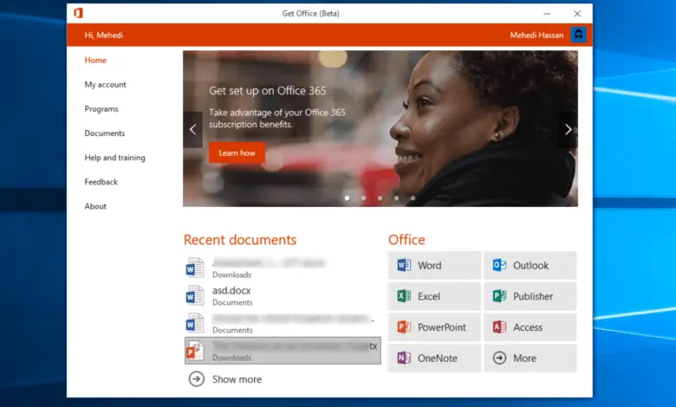Show next banner slide arrow
This screenshot has width=676, height=407.
point(569,130)
